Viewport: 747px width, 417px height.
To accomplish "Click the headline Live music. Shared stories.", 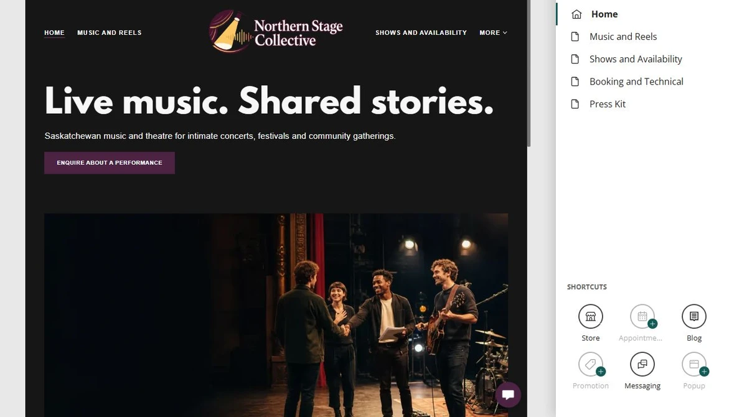I will 269,100.
